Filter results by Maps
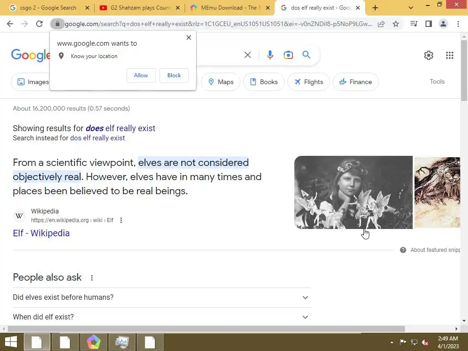Viewport: 468px width, 351px height. click(x=221, y=82)
